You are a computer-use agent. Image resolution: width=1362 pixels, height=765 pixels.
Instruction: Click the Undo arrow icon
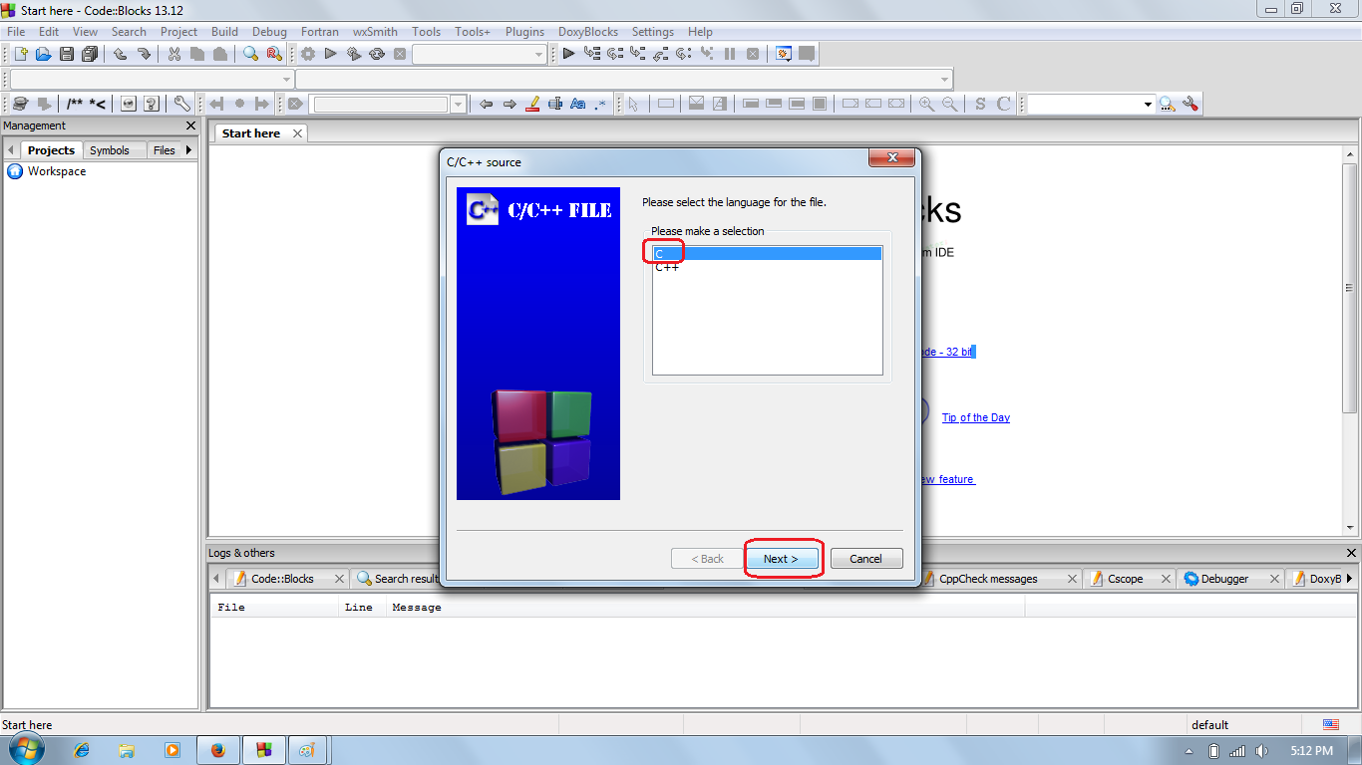click(x=121, y=54)
